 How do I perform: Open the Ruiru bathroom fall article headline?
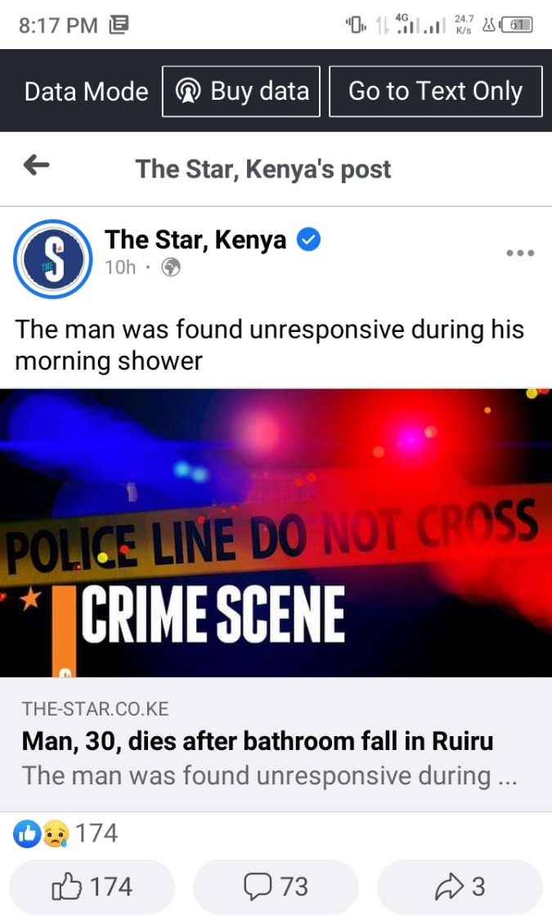click(x=258, y=741)
